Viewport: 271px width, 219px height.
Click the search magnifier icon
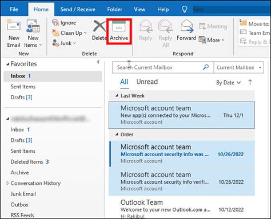click(206, 67)
